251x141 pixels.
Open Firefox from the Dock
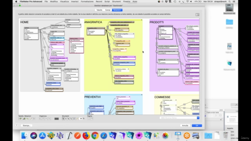(x=86, y=136)
